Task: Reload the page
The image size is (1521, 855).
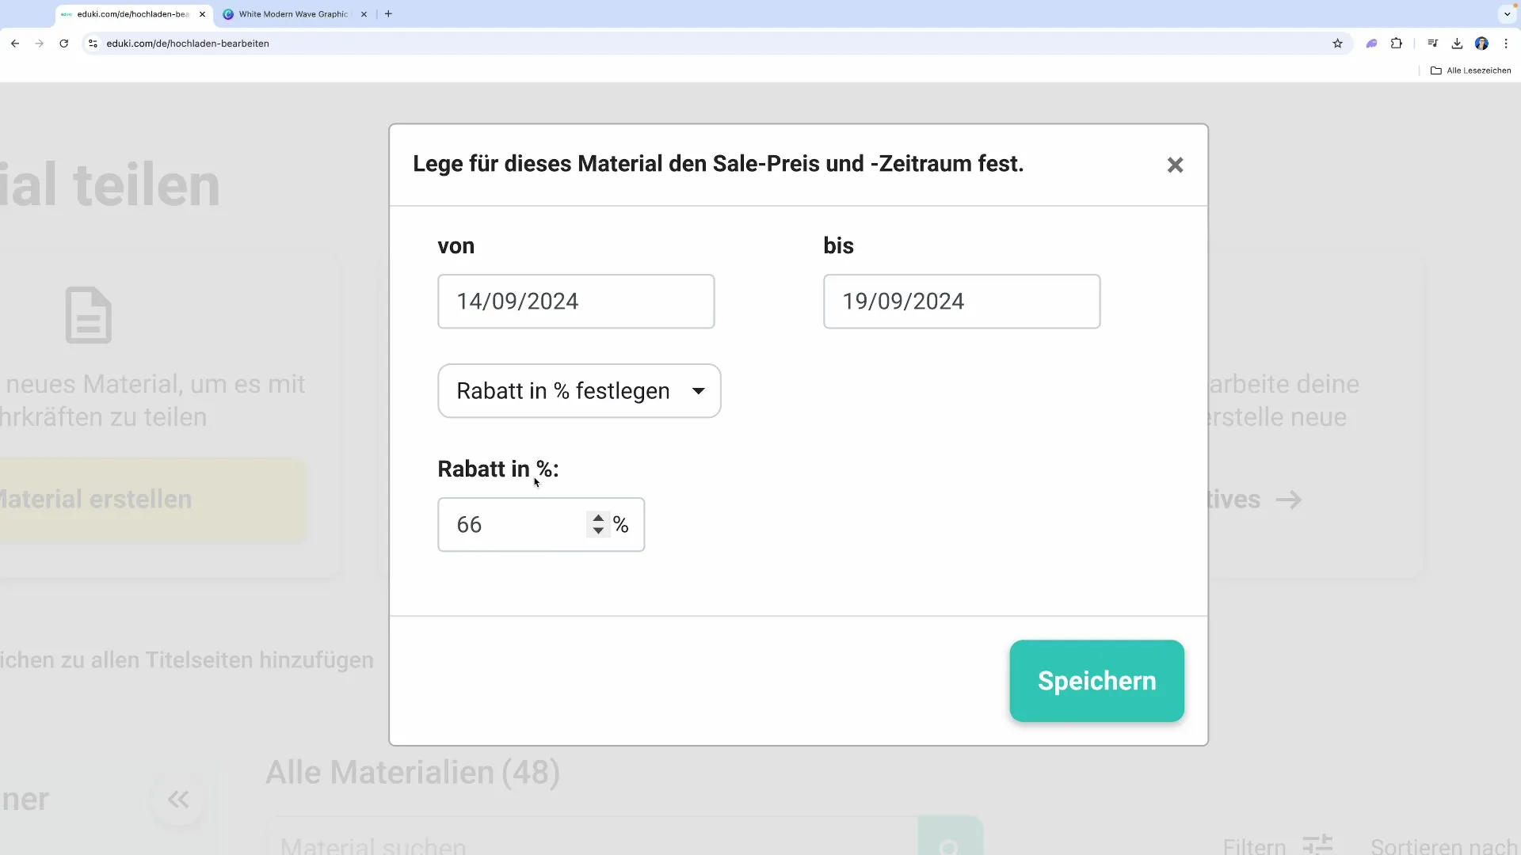Action: pyautogui.click(x=64, y=44)
